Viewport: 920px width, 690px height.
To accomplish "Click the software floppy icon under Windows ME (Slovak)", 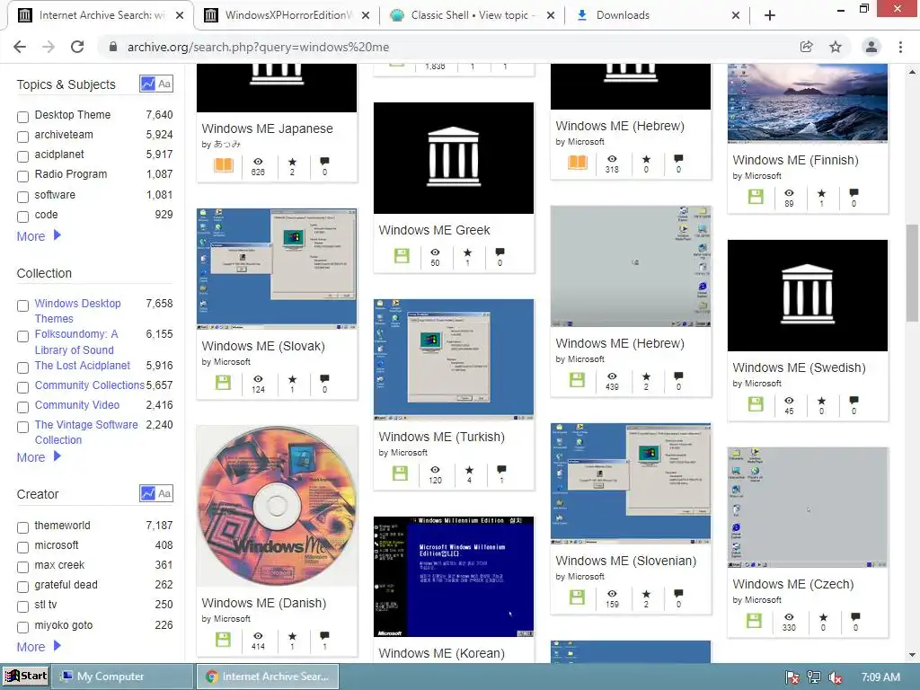I will pos(223,383).
